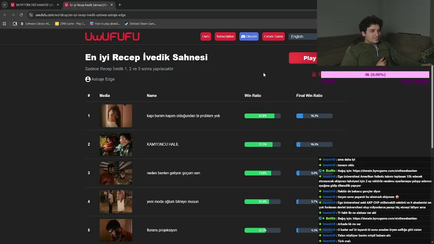
Task: Click the report siren icon
Action: (314, 74)
